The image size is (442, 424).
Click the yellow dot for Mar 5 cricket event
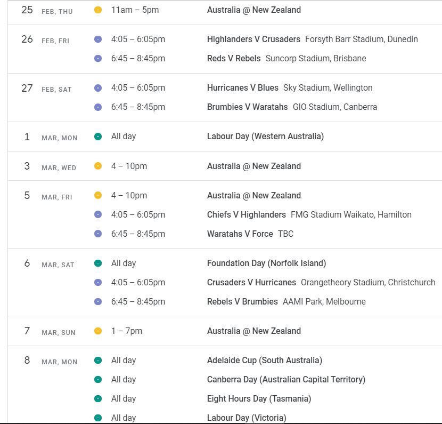point(98,195)
